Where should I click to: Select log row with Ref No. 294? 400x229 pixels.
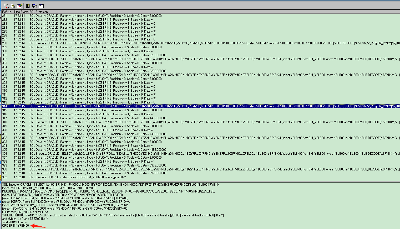pyautogui.click(x=201, y=28)
